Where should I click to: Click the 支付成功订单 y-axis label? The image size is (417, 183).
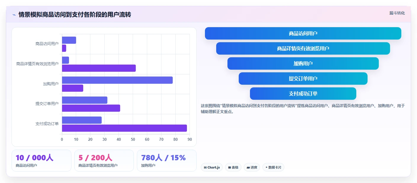[47, 124]
